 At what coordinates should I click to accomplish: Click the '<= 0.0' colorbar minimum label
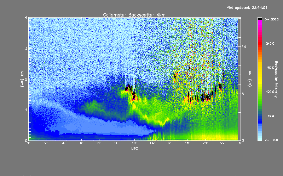pos(271,140)
